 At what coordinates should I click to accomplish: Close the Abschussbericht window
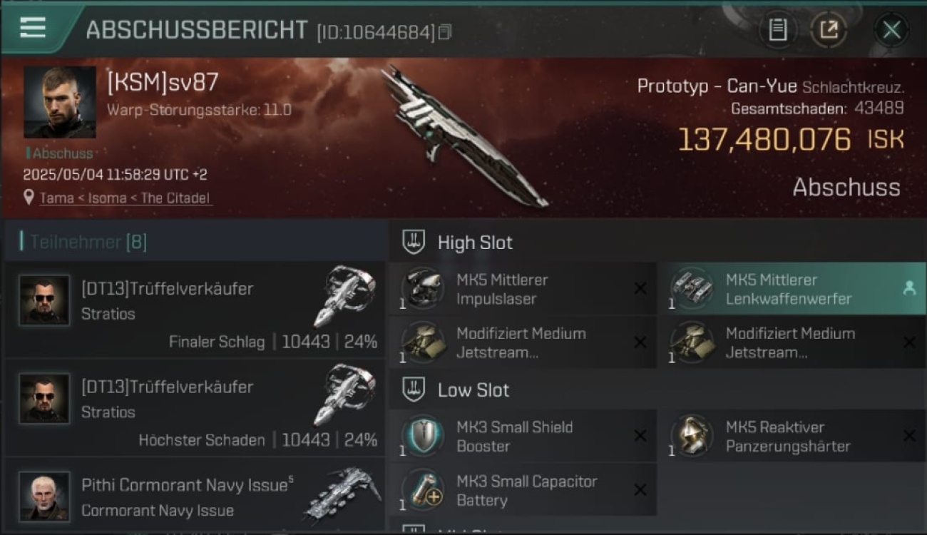click(891, 30)
